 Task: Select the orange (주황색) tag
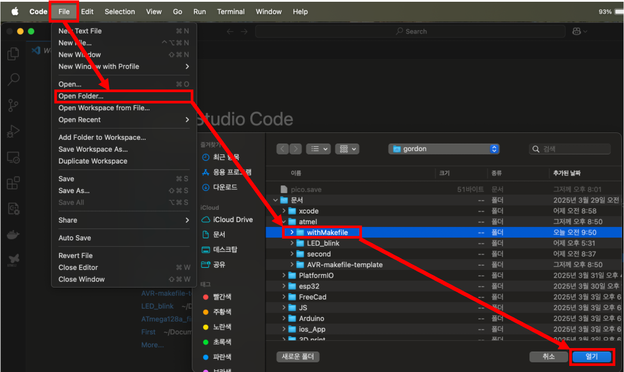217,312
